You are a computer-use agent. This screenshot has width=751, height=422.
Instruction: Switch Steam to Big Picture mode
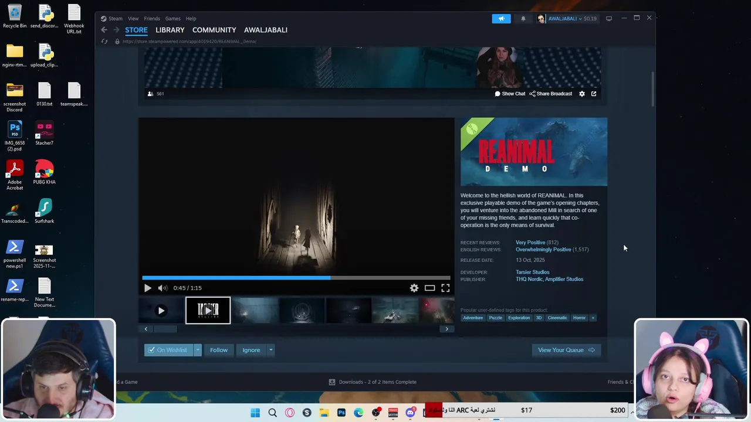click(609, 19)
